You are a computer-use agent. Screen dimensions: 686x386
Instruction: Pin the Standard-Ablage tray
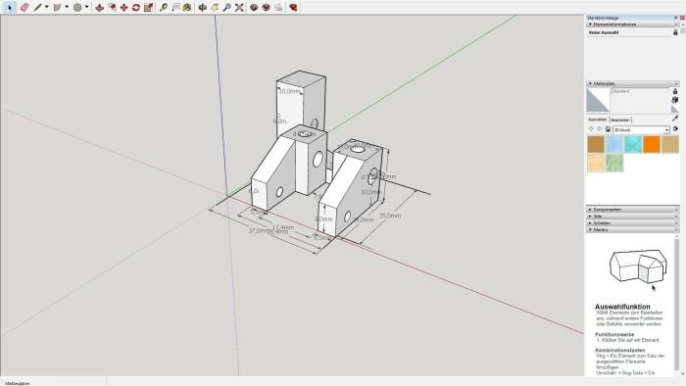click(676, 18)
